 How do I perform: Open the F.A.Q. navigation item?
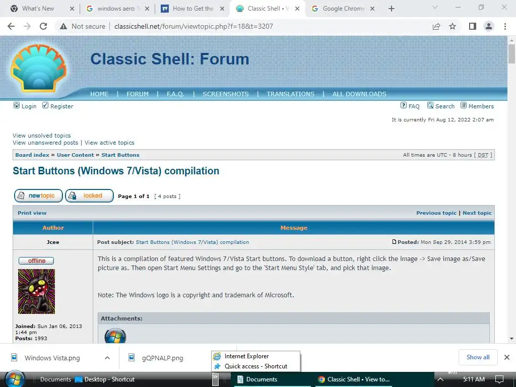point(175,94)
